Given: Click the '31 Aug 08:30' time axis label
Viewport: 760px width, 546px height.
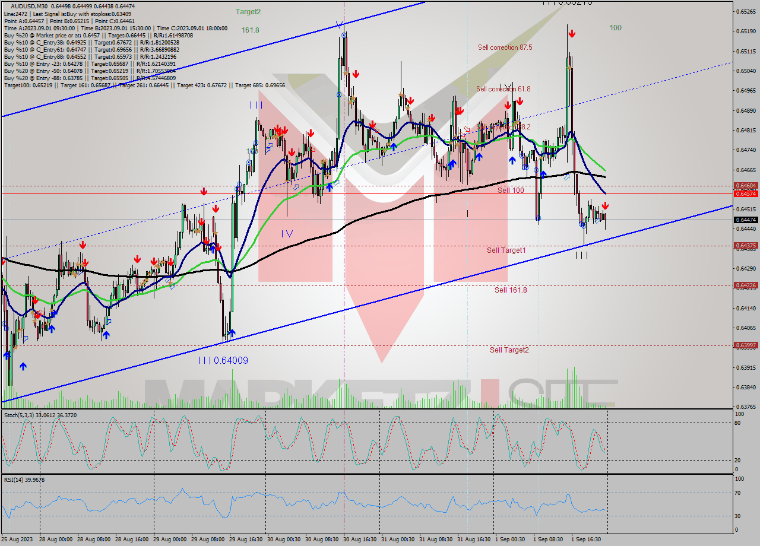Looking at the screenshot, I should [x=436, y=539].
